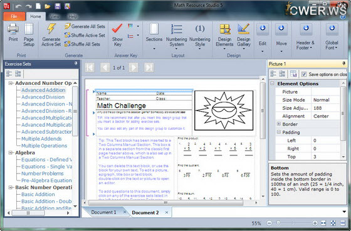
Task: Open the Design Elements menu
Action: coord(224,36)
